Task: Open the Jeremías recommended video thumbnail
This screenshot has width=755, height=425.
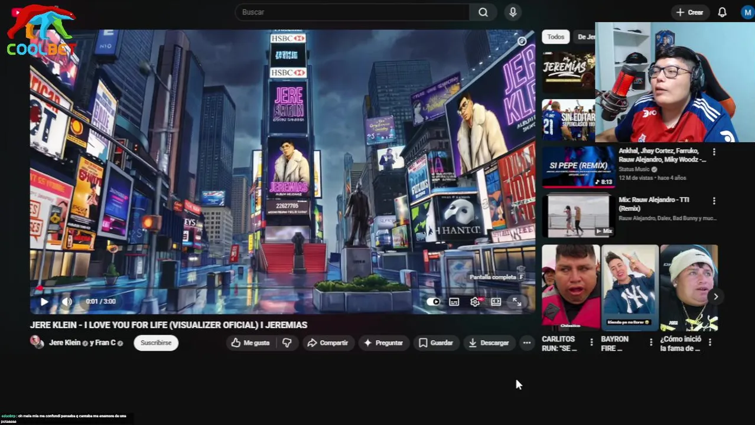Action: click(x=568, y=72)
